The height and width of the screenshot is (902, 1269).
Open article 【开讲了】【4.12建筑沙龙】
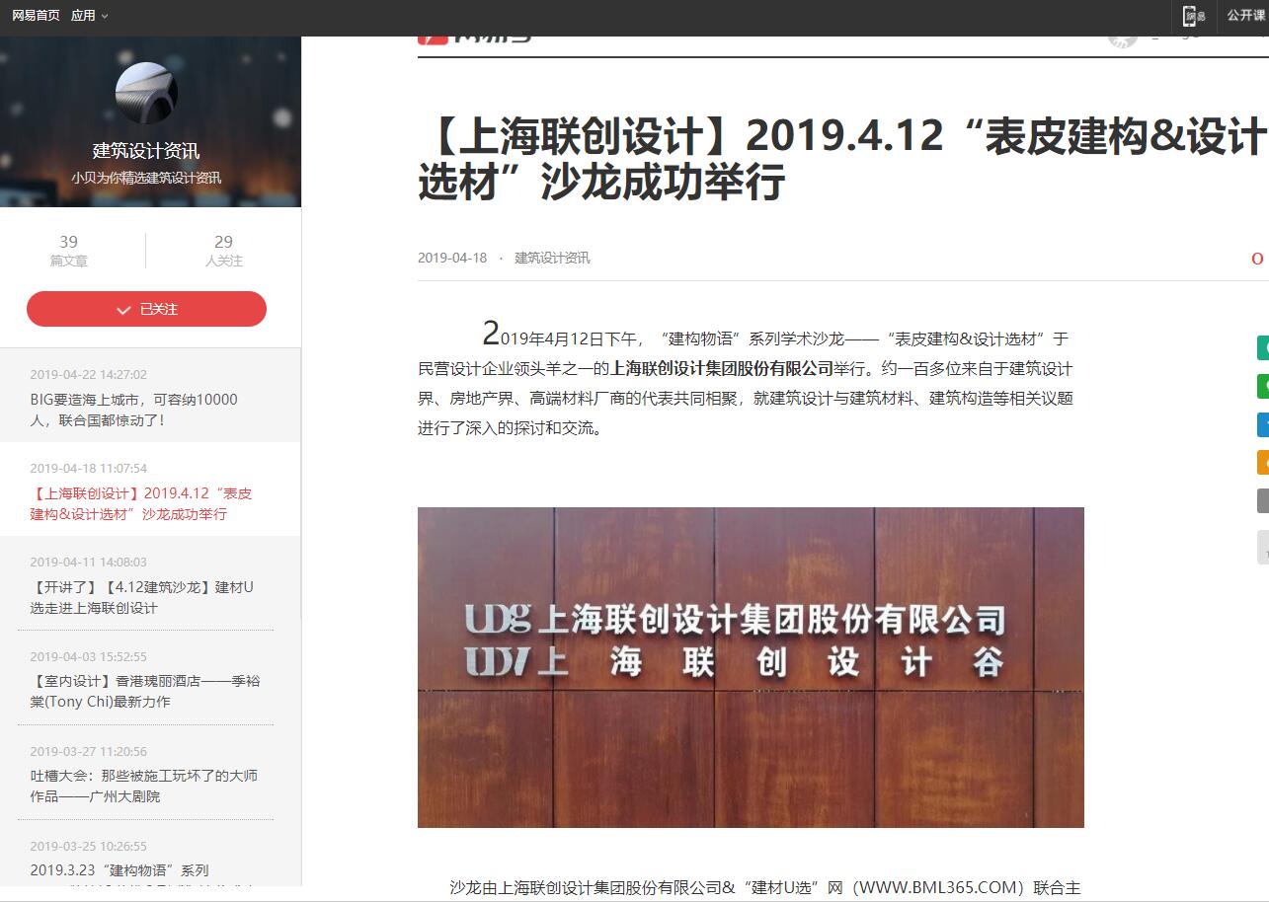click(x=141, y=597)
